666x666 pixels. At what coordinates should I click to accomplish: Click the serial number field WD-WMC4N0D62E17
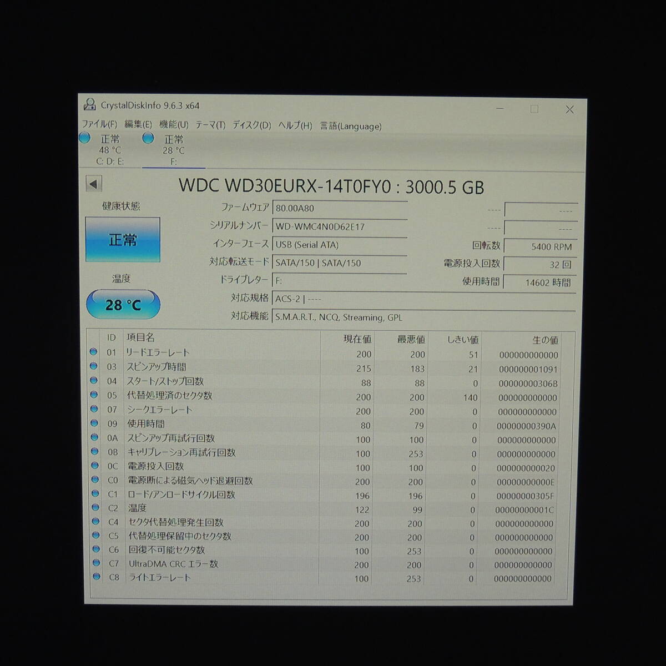pos(339,226)
